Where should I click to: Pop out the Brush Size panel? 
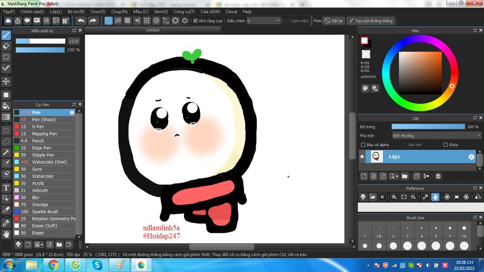[475, 217]
